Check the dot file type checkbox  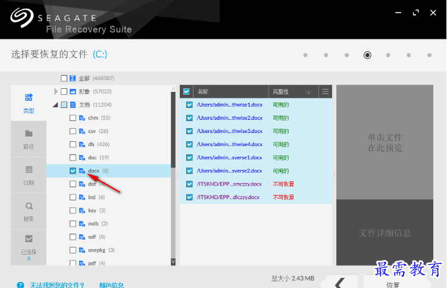[x=73, y=184]
